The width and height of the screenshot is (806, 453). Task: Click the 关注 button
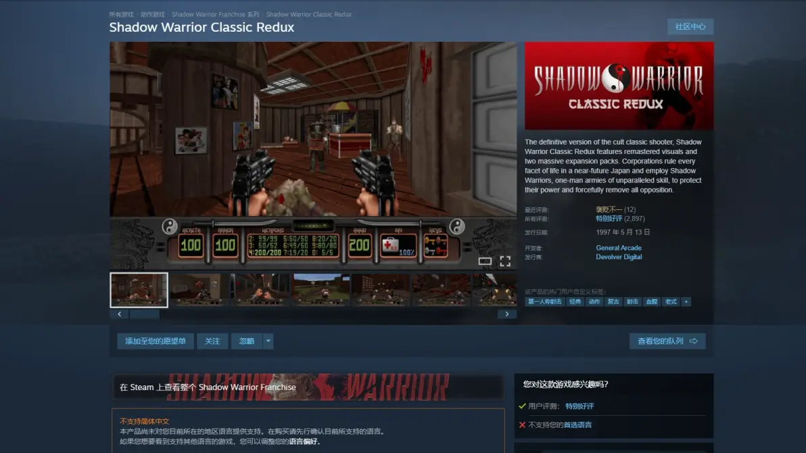tap(212, 341)
